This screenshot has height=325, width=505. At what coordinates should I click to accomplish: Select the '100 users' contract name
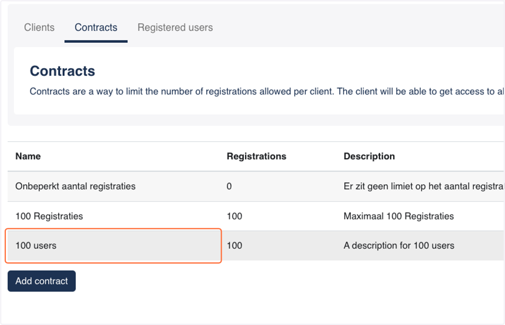click(36, 246)
